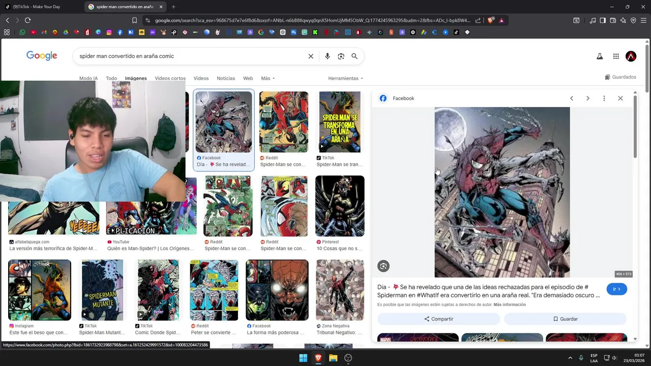Open the Gmail bookmark icon
This screenshot has height=366, width=651.
tap(44, 32)
